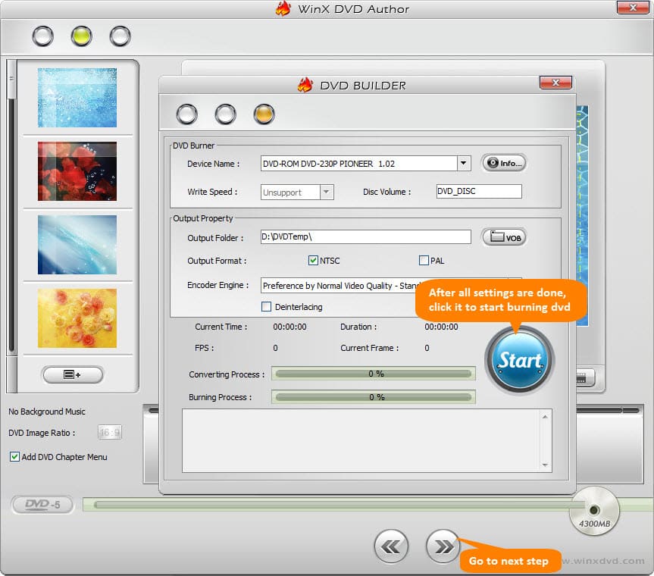
Task: Expand the Device Name dropdown arrow
Action: (x=463, y=164)
